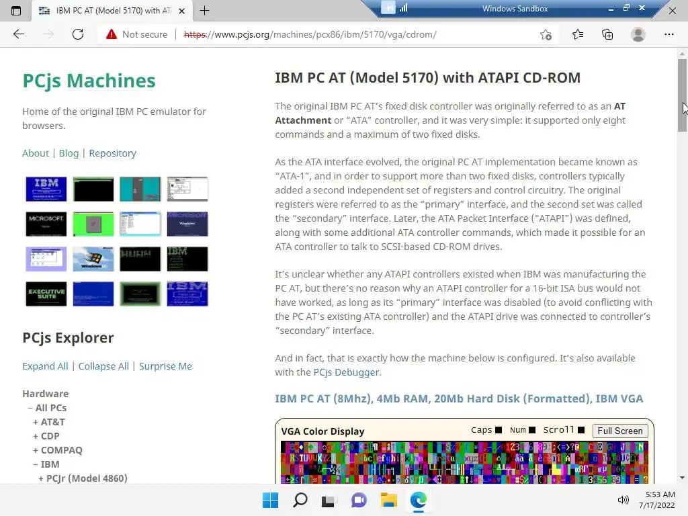Open the PCjs Debugger link

point(346,372)
